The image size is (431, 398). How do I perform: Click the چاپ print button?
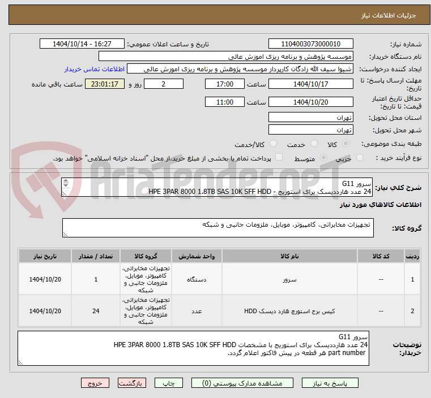coord(169,383)
